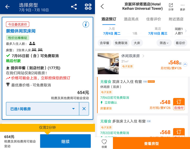The width and height of the screenshot is (190, 149).
Task: Tap the 收藏 heart icon
Action: 104,144
